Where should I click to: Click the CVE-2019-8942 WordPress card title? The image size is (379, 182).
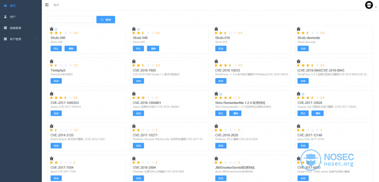point(321,70)
